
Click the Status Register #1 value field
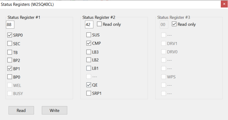[x=10, y=25]
